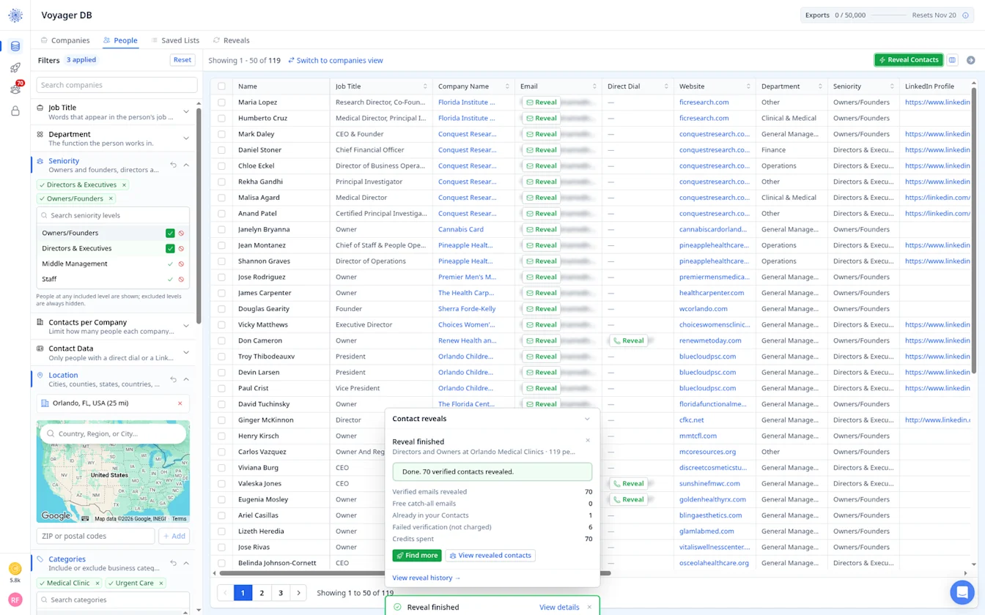Open the column settings icon beside Reveal Contacts
This screenshot has height=615, width=985.
952,60
